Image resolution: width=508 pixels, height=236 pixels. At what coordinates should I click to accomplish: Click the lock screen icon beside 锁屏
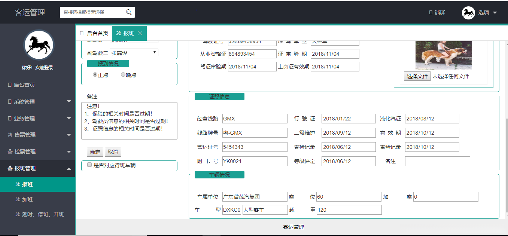(431, 12)
